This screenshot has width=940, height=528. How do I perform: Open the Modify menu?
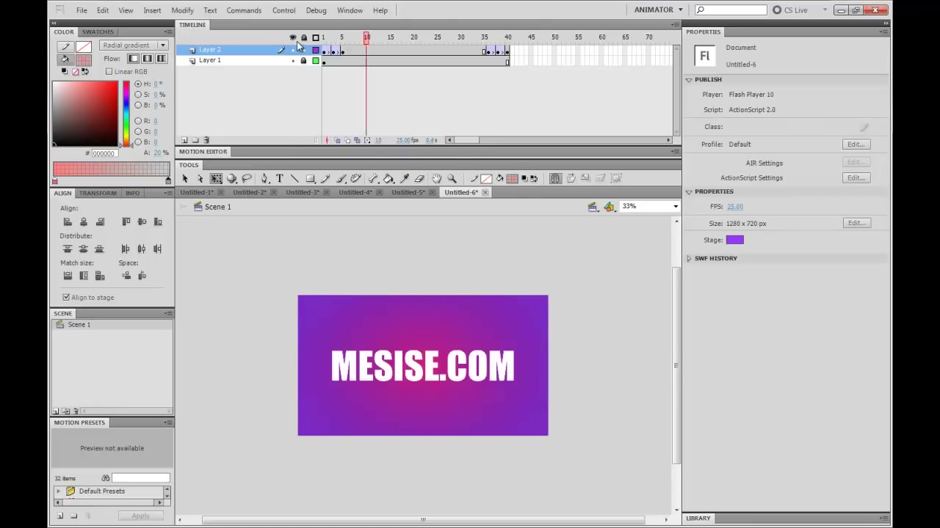[x=182, y=10]
